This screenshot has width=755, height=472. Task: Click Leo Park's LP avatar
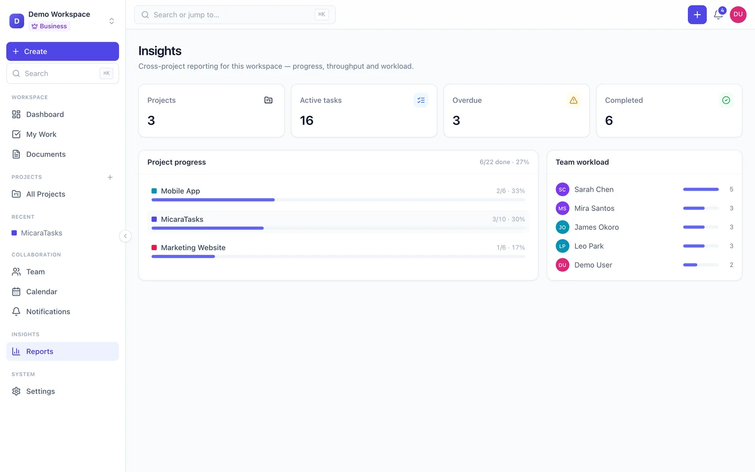coord(562,246)
